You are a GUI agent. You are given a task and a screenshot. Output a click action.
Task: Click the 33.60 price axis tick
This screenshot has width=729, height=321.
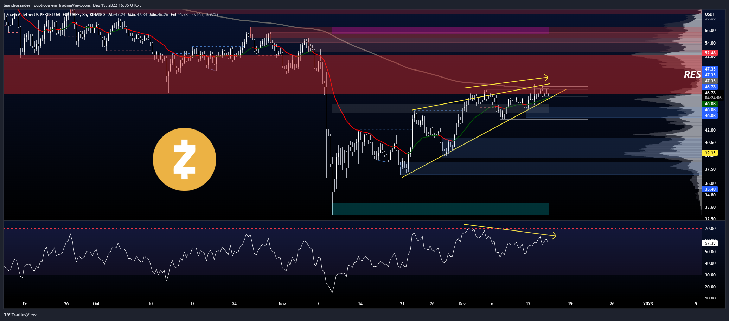pyautogui.click(x=710, y=207)
